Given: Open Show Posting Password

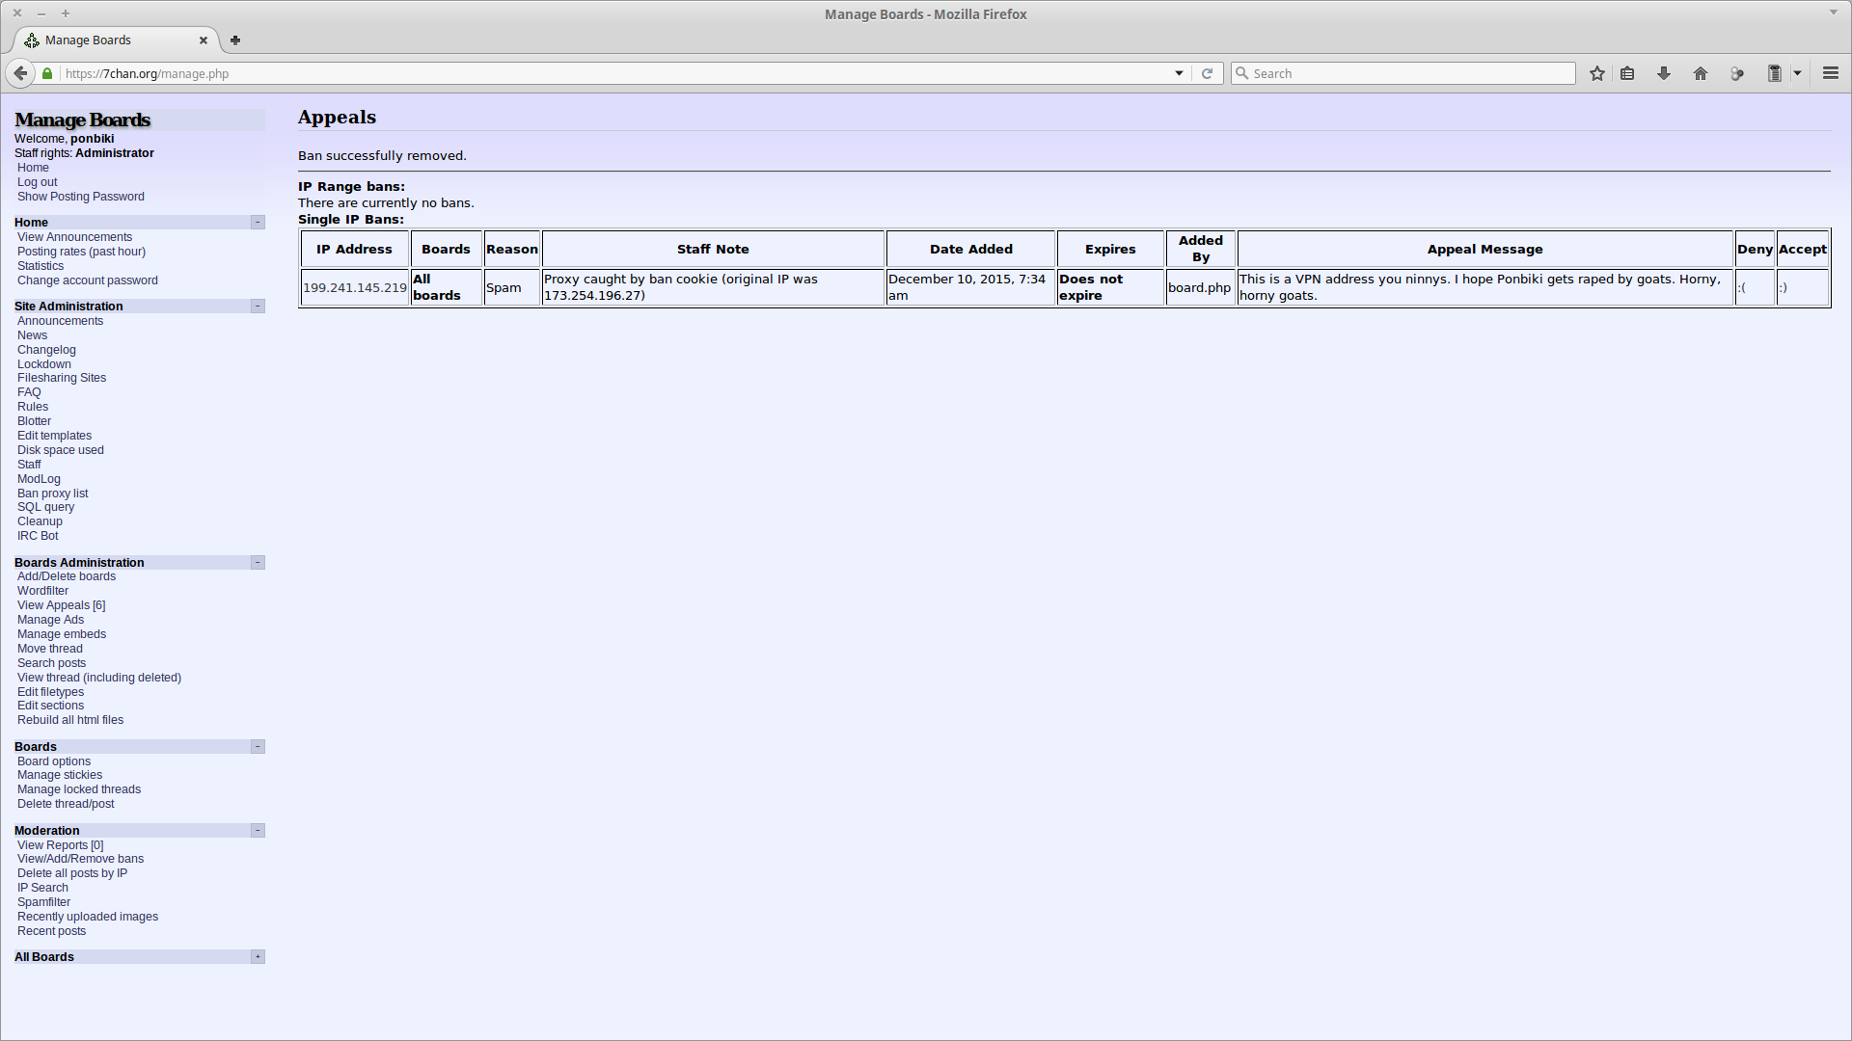Looking at the screenshot, I should 81,197.
